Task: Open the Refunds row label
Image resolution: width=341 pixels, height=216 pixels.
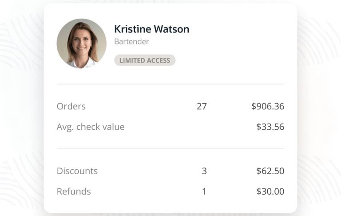Action: coord(74,192)
